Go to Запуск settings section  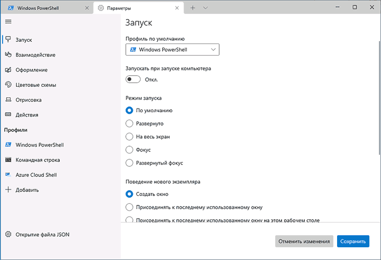point(60,40)
